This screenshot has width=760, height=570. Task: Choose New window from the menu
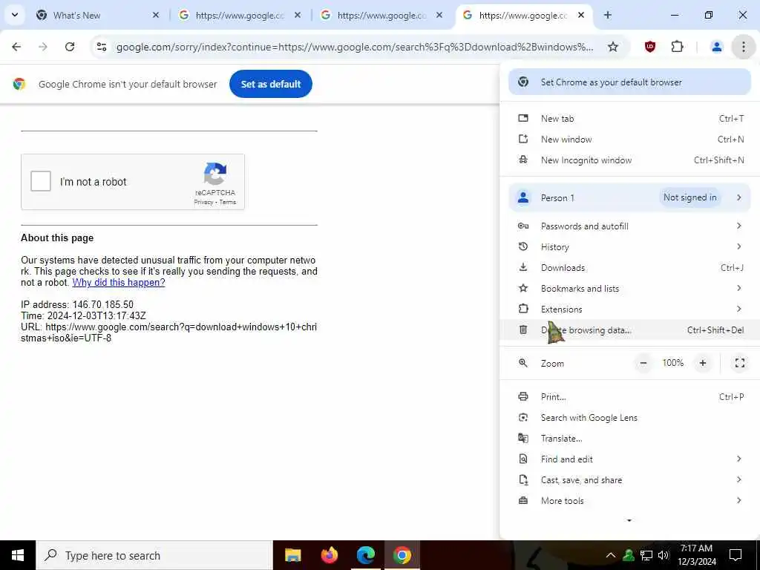point(629,139)
